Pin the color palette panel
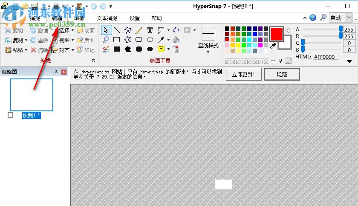Screen dimensions: 358x206 [280, 61]
